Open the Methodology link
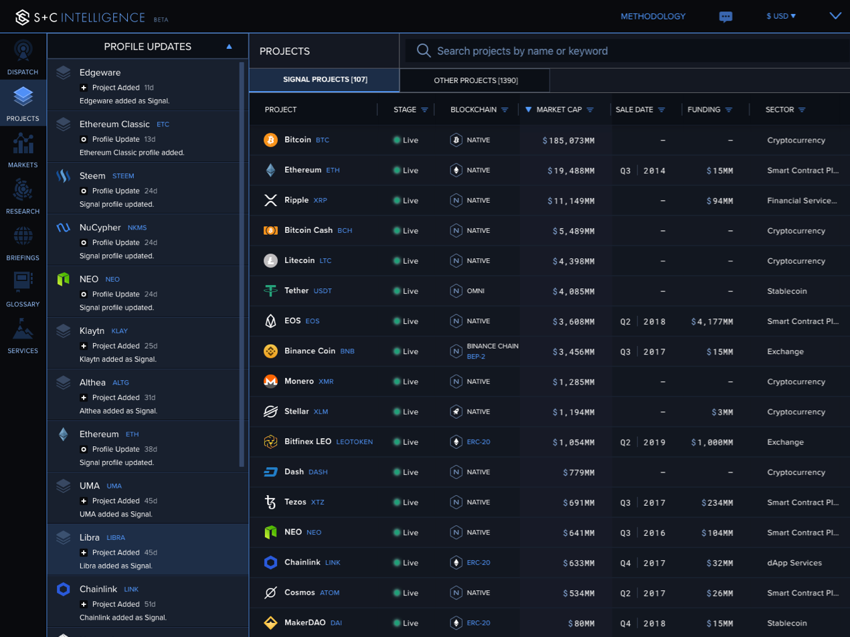This screenshot has width=850, height=637. coord(653,16)
